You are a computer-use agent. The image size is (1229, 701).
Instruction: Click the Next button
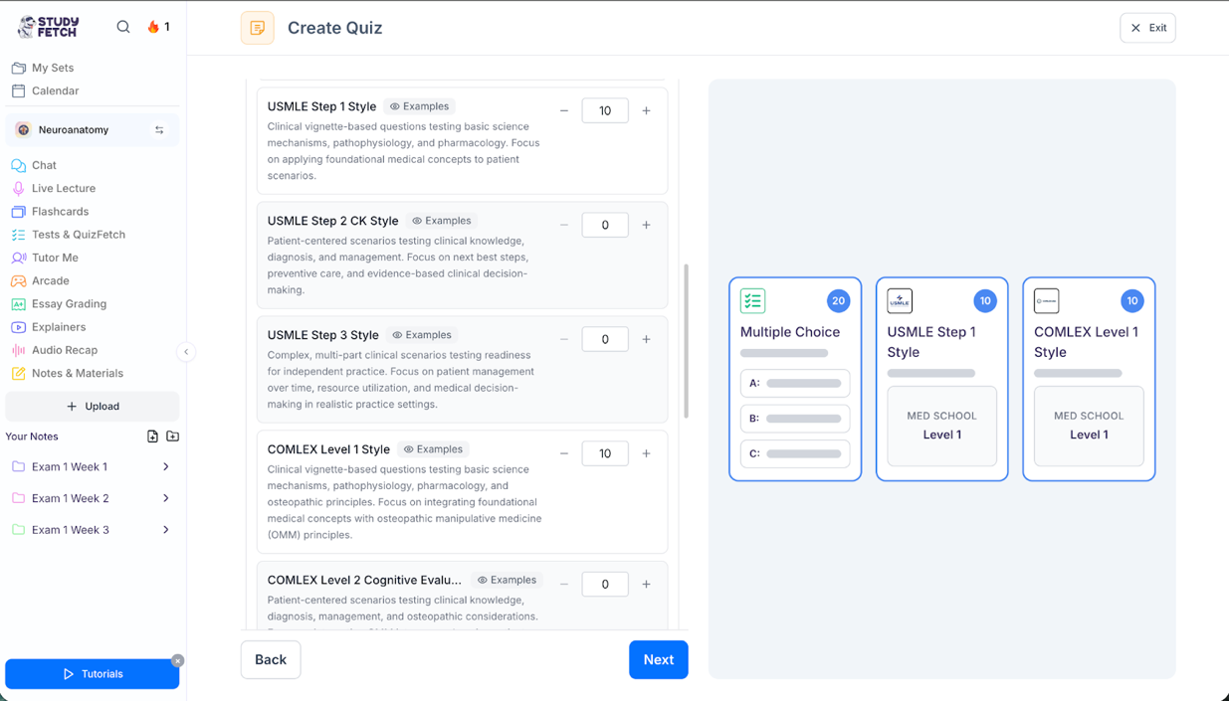pos(658,659)
